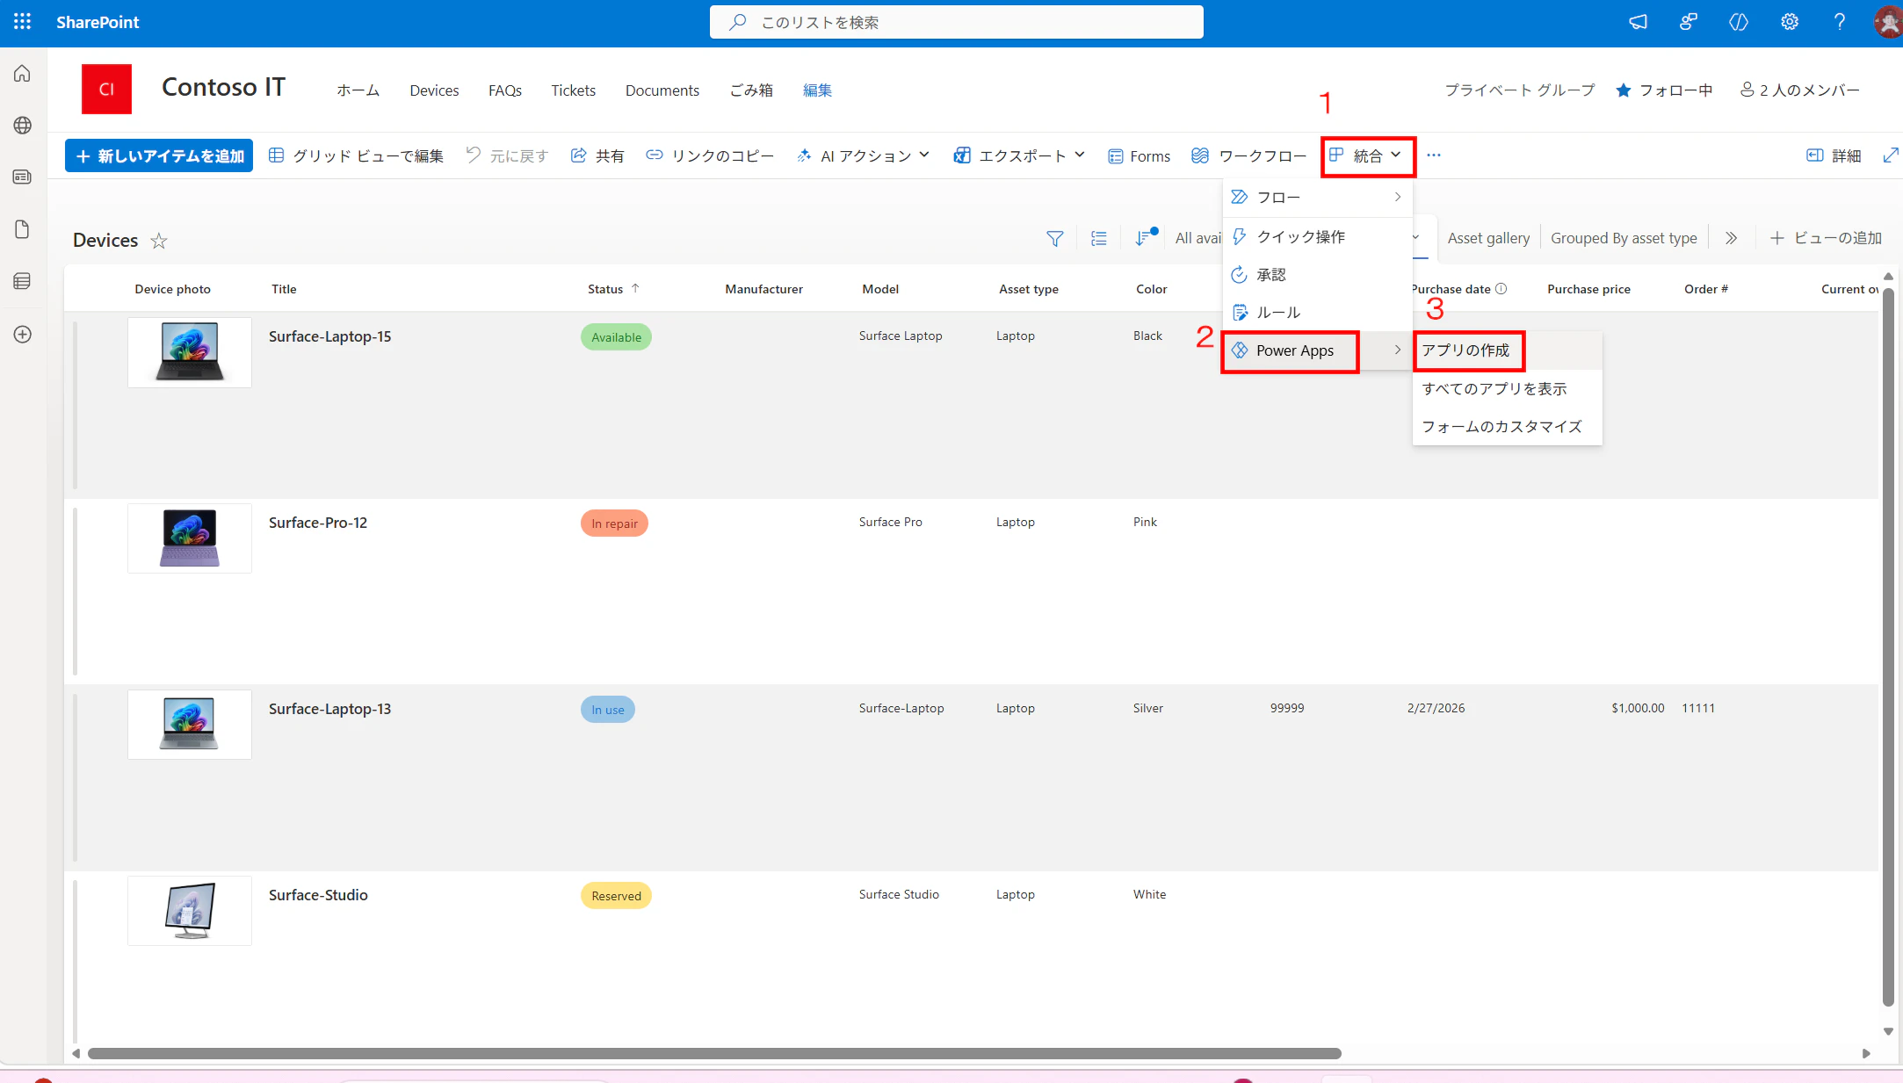
Task: Open the ワークフロー button
Action: click(x=1248, y=155)
